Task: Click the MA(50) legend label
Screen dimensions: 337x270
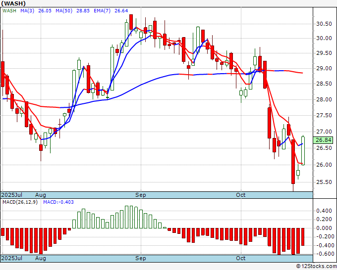Action: 64,11
